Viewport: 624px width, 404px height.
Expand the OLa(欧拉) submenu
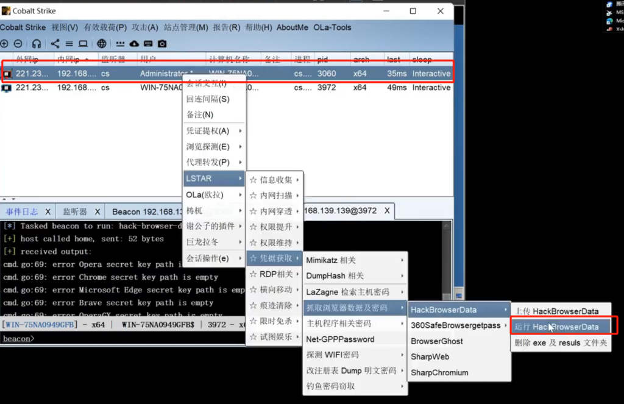coord(214,194)
